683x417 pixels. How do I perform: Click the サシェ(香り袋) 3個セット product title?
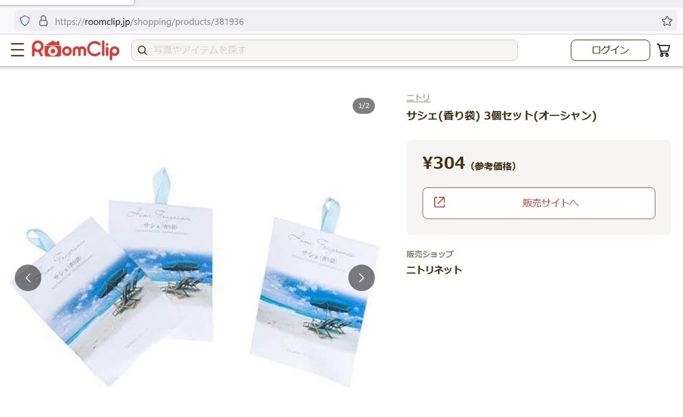coord(502,115)
